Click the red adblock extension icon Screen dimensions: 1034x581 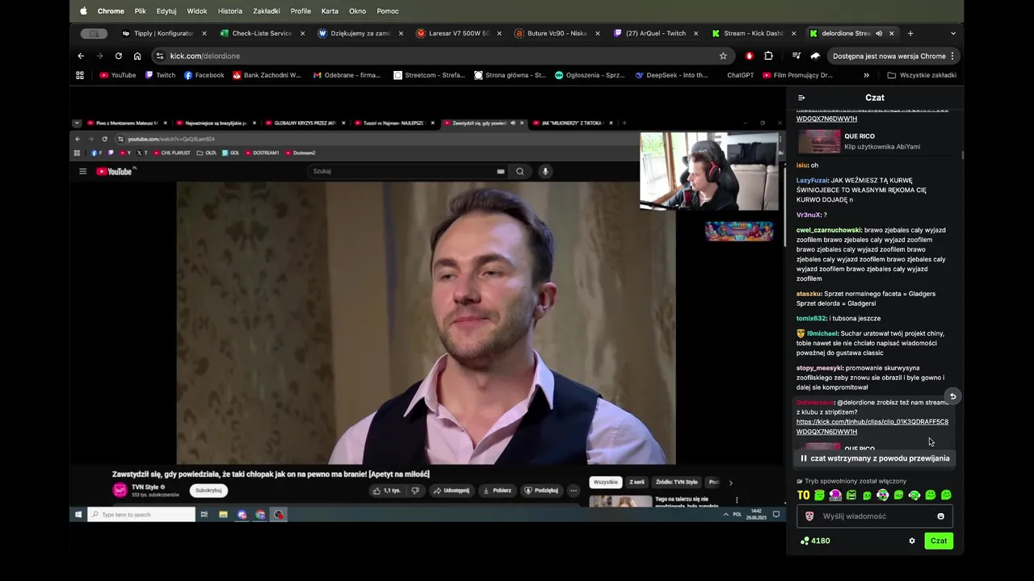point(750,56)
